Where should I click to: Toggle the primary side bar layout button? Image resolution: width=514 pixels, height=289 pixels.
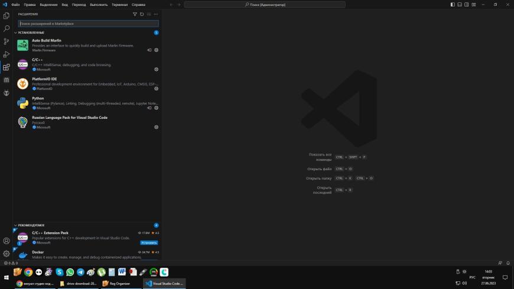point(453,5)
